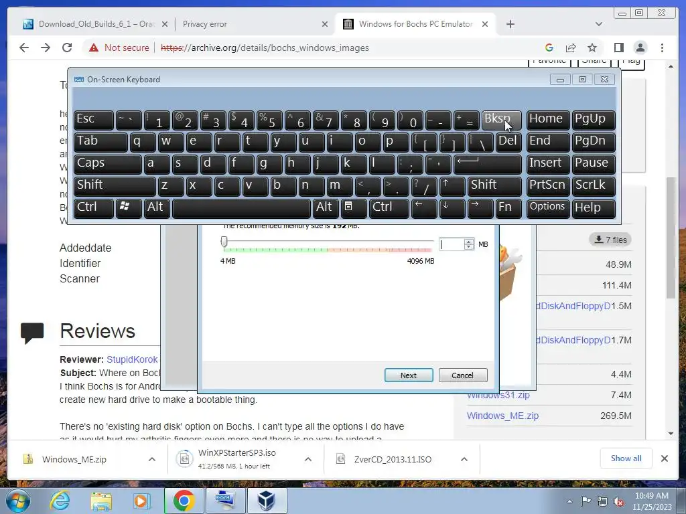Toggle the left Ctrl key on the keyboard
This screenshot has height=514, width=686.
click(94, 207)
